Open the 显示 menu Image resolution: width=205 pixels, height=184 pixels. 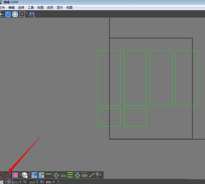click(x=60, y=8)
